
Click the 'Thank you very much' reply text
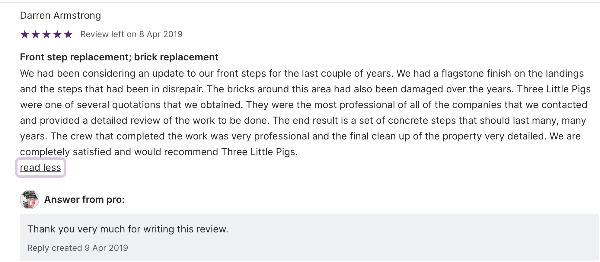(128, 229)
